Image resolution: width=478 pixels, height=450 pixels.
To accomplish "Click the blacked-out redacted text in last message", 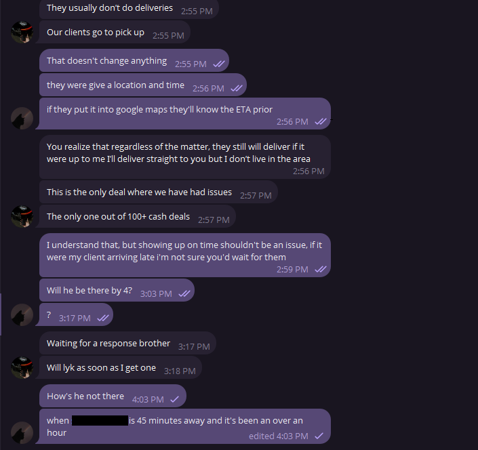I will tap(100, 420).
